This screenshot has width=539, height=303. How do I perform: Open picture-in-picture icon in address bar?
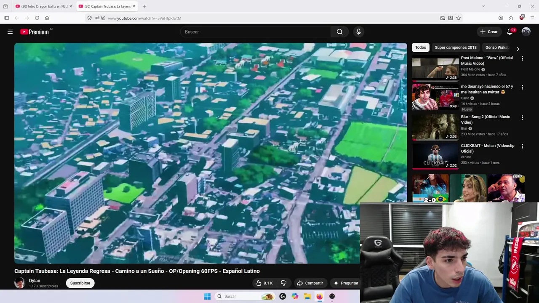pos(443,18)
